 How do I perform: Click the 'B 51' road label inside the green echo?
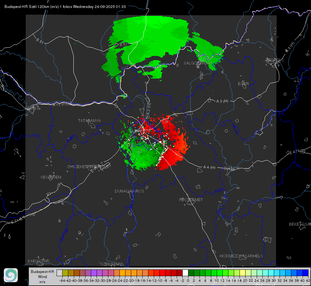tap(123, 44)
